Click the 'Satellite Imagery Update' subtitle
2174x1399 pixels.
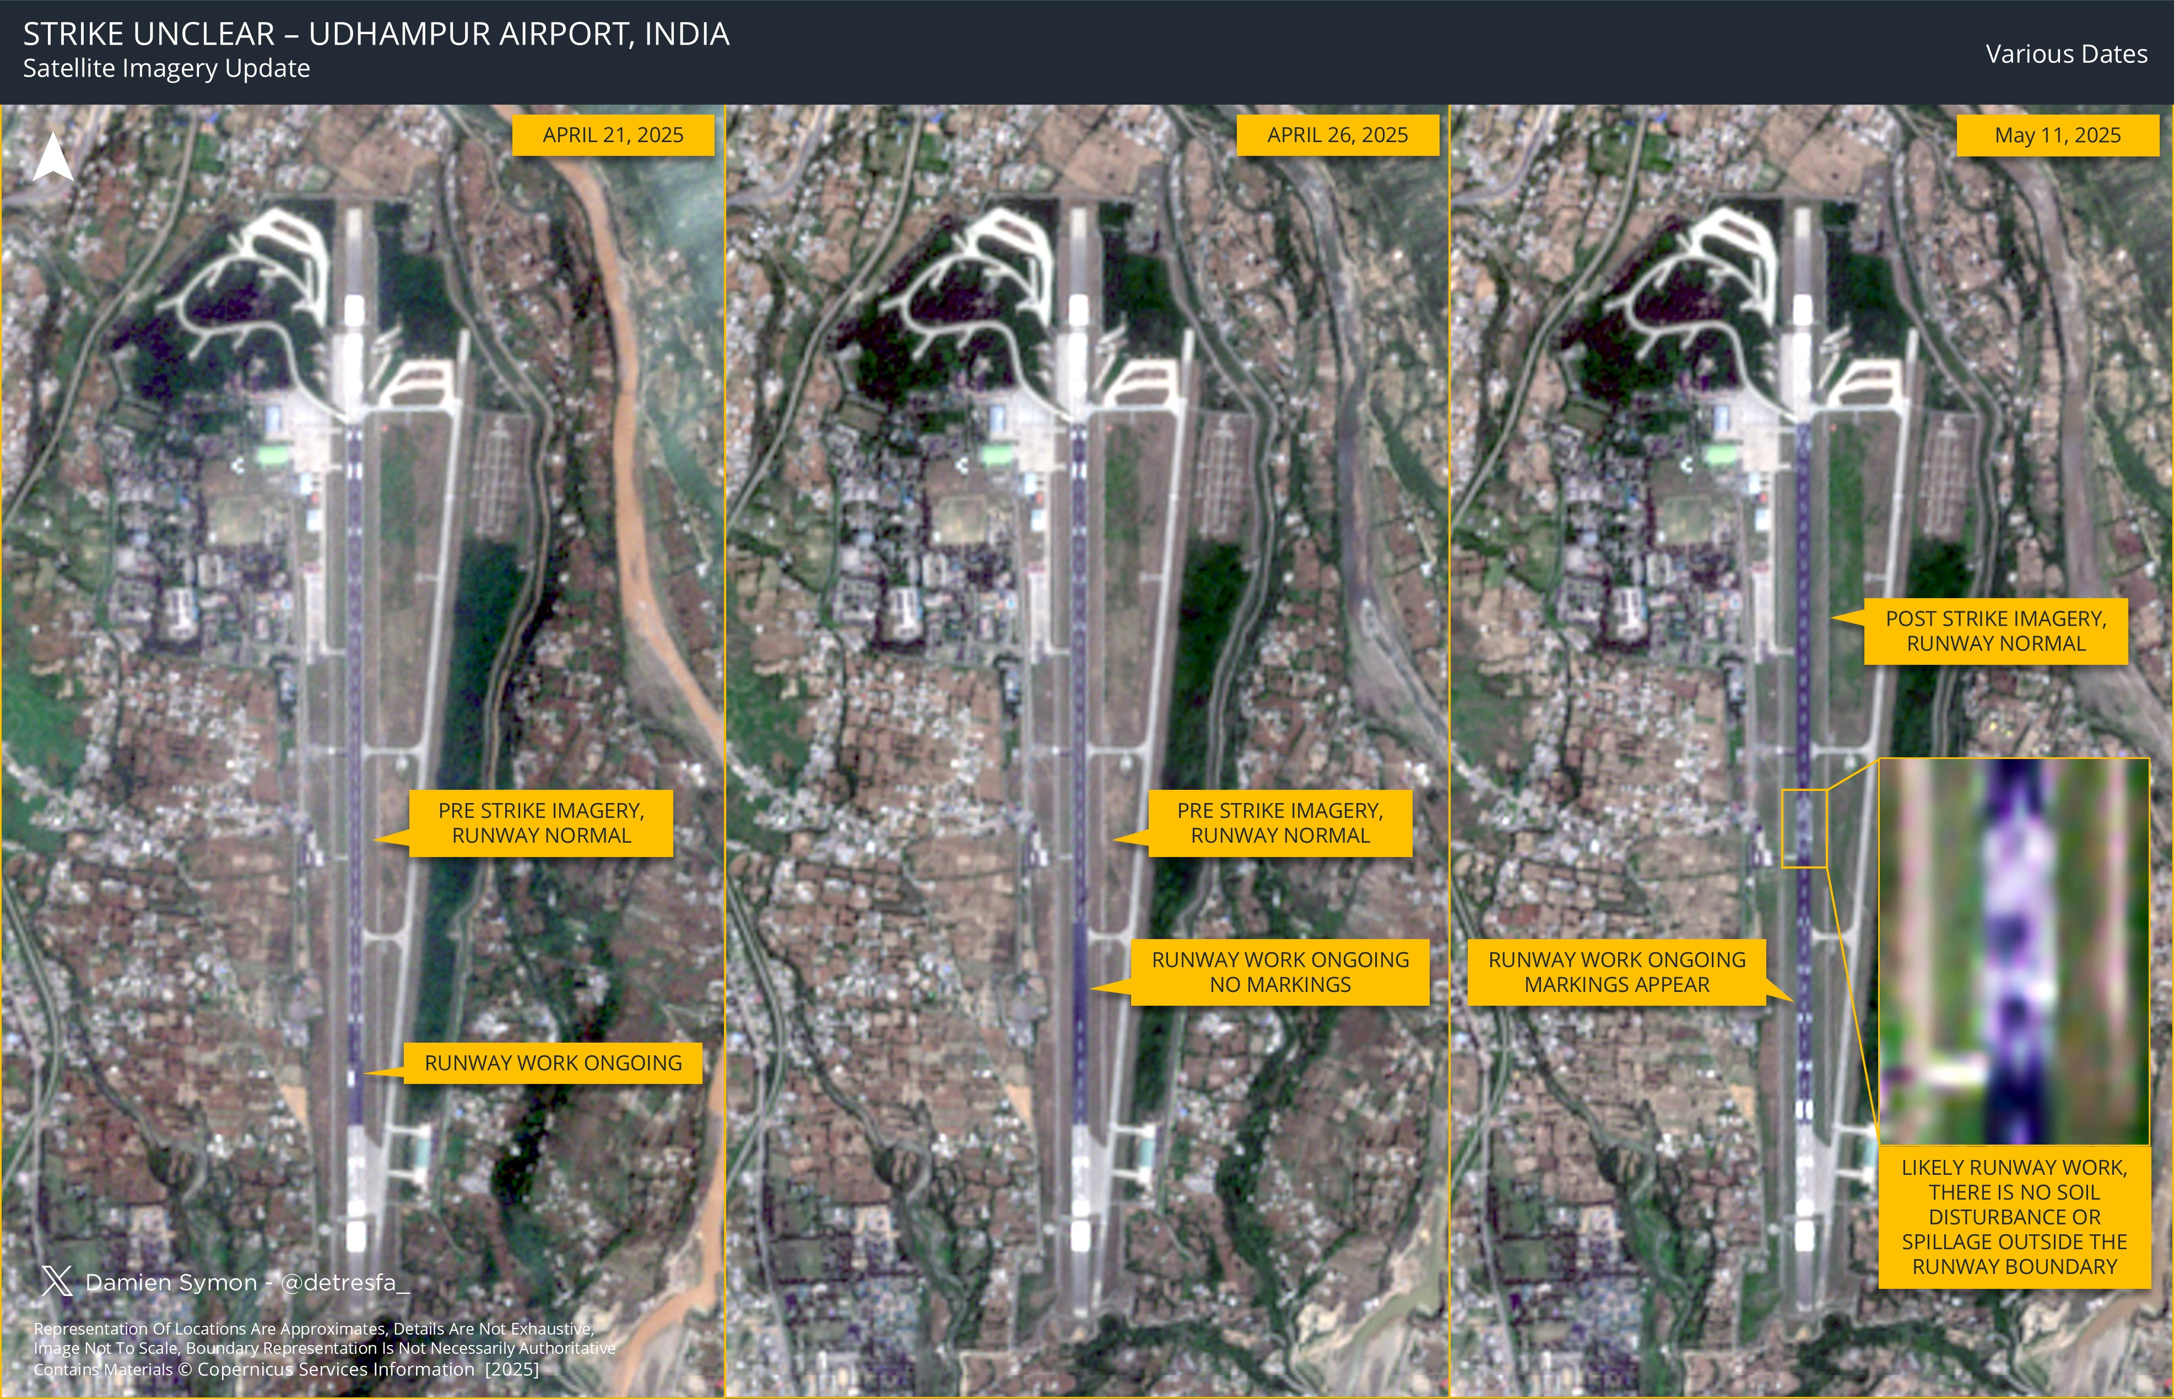(x=166, y=69)
